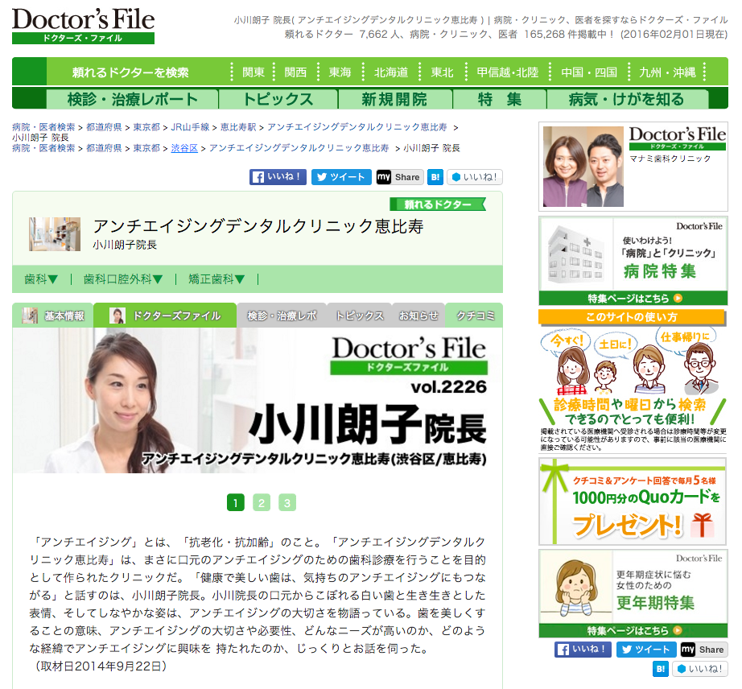The width and height of the screenshot is (742, 689).
Task: Click the Twitter ツイート button above the clinic card
Action: point(341,177)
